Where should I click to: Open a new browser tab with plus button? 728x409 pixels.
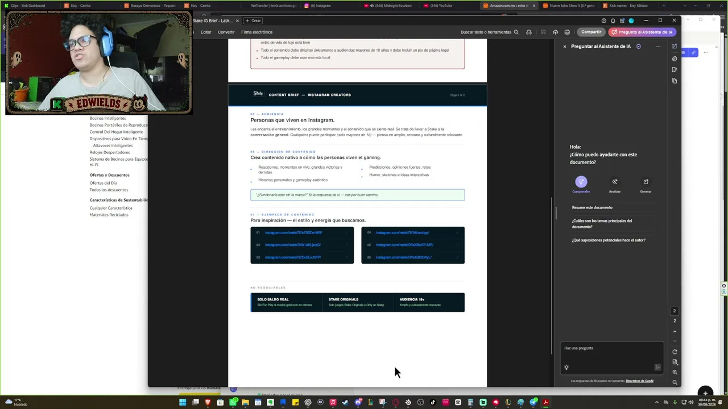(663, 6)
